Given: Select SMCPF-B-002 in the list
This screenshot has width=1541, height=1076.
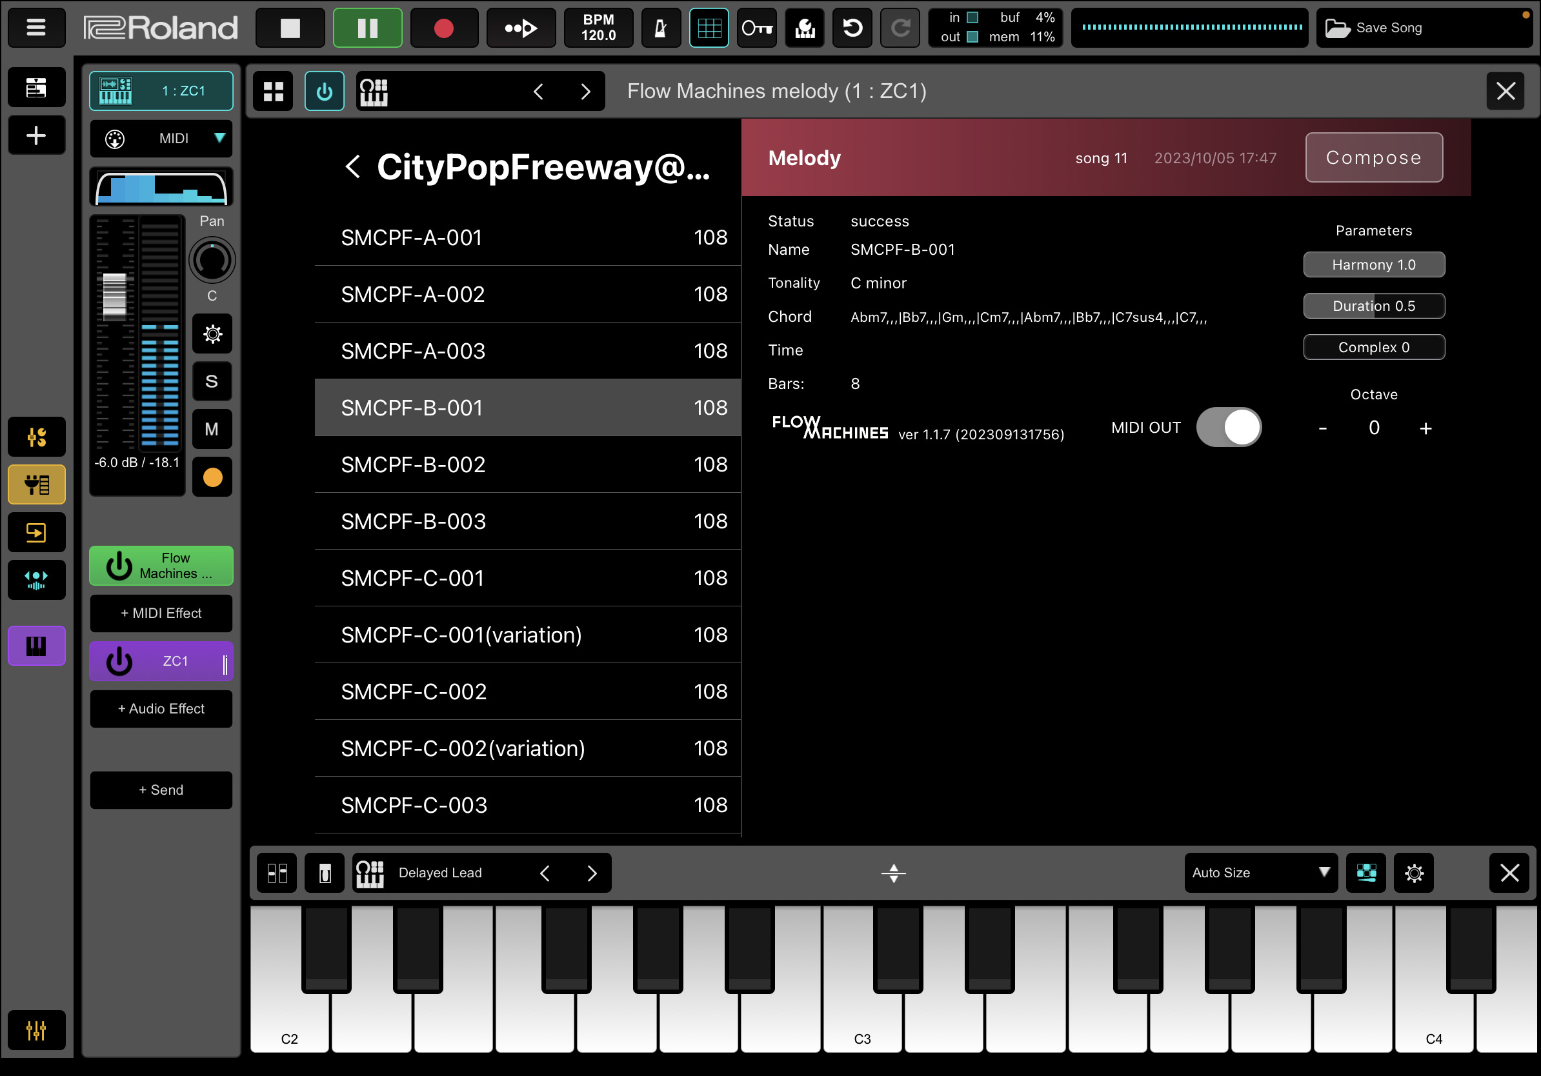Looking at the screenshot, I should pyautogui.click(x=527, y=464).
